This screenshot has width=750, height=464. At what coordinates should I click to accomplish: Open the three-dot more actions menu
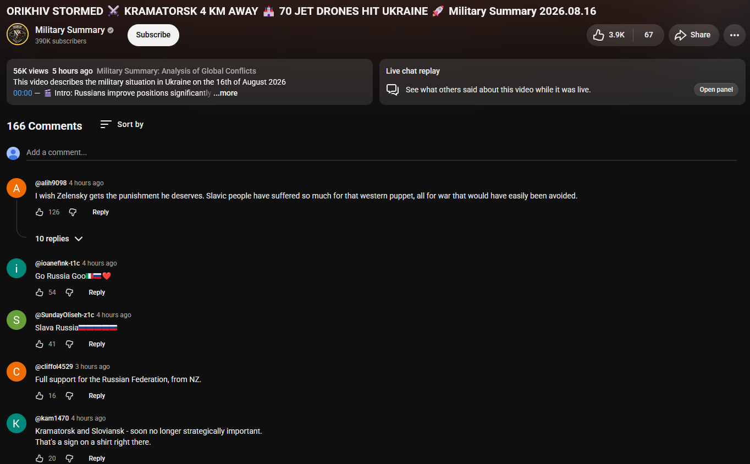point(735,35)
